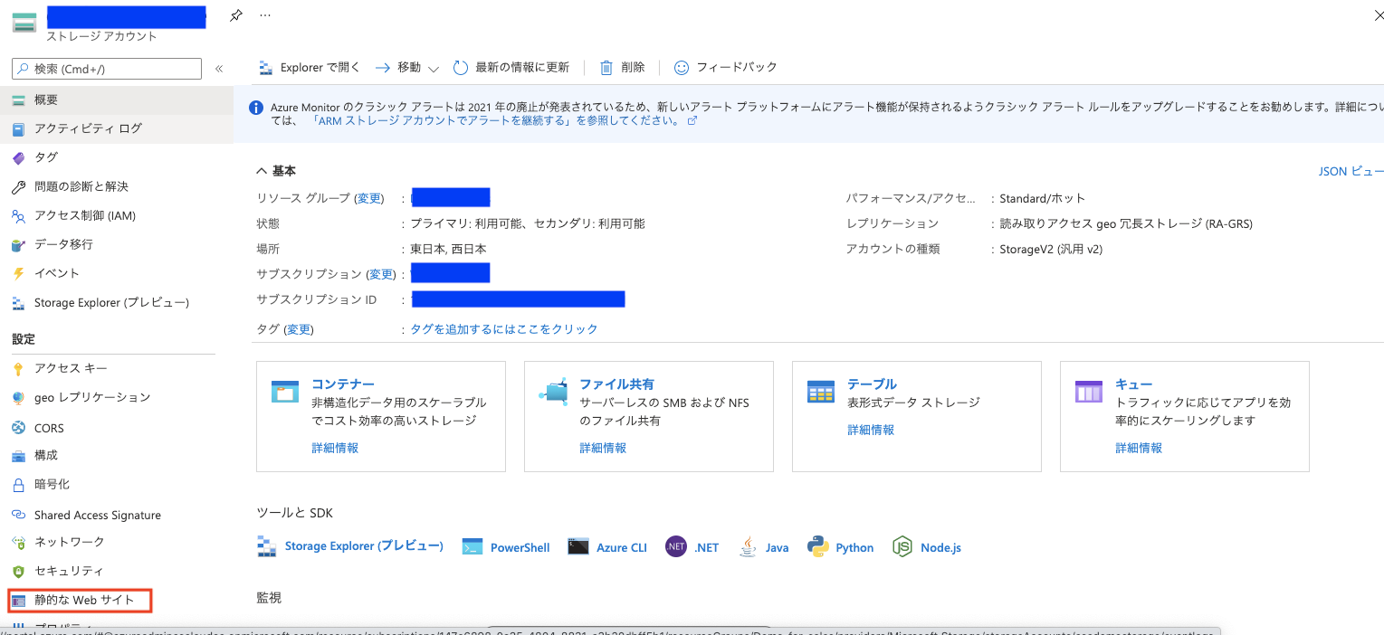1384x635 pixels.
Task: Click the コンテナー card icon
Action: pos(285,391)
